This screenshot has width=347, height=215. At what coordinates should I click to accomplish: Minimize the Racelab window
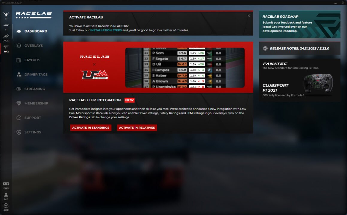[336, 3]
